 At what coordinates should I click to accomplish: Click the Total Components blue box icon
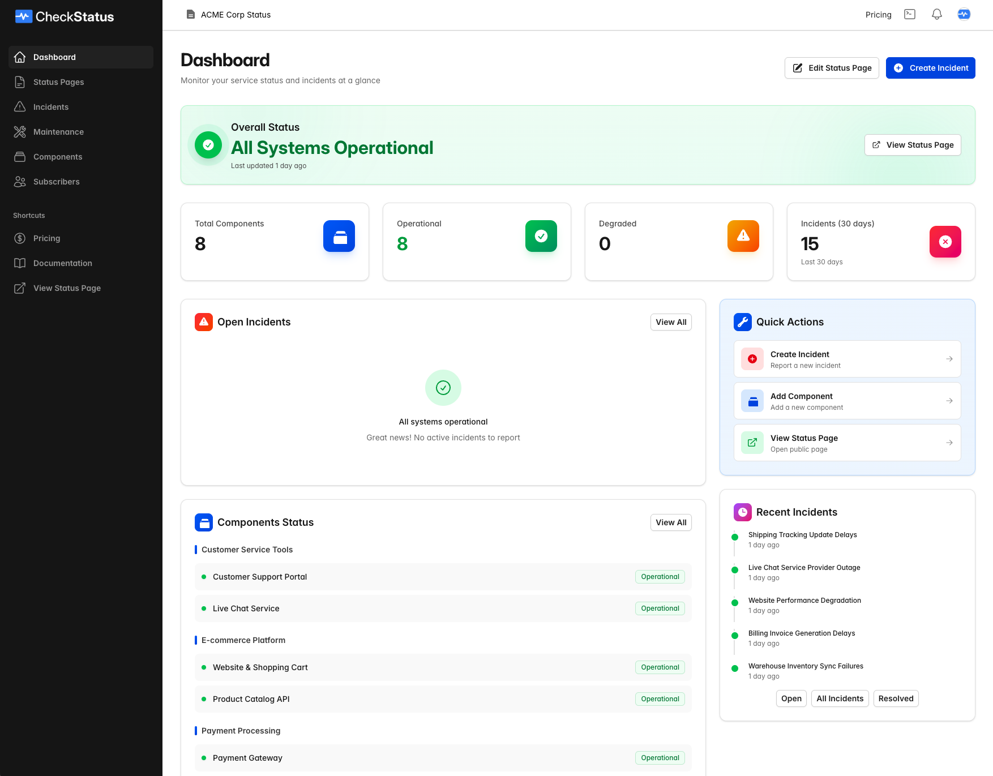pos(339,236)
